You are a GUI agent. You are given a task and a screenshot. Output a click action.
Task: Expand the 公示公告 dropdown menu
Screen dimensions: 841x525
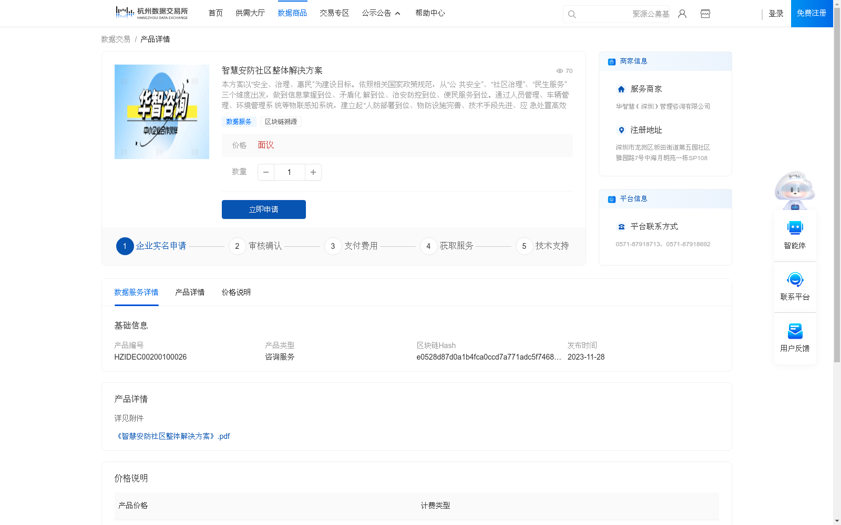coord(381,13)
